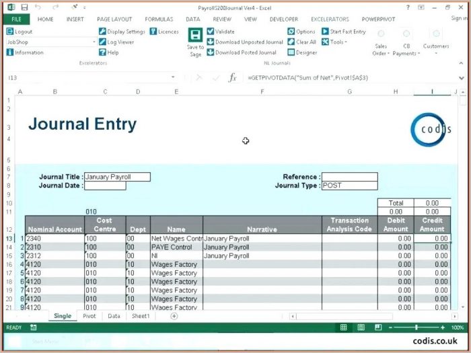
Task: Add a new sheet with plus button
Action: (x=174, y=316)
